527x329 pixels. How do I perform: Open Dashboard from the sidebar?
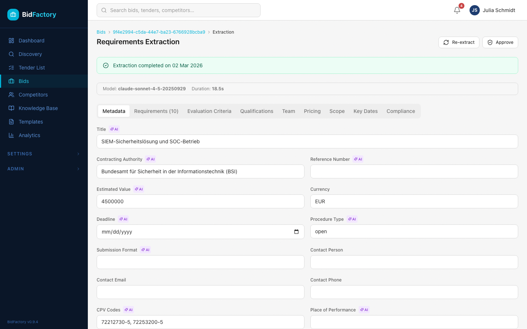click(44, 41)
